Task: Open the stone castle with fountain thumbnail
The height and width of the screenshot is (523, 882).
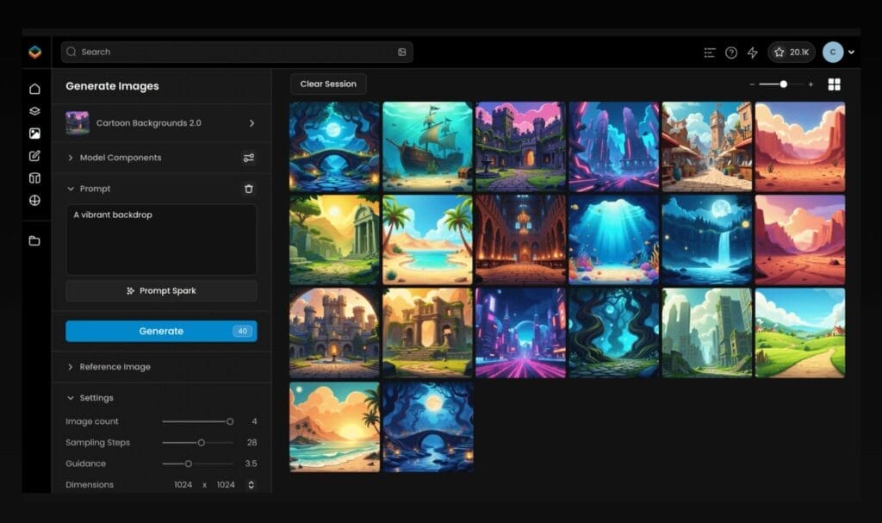Action: tap(335, 333)
